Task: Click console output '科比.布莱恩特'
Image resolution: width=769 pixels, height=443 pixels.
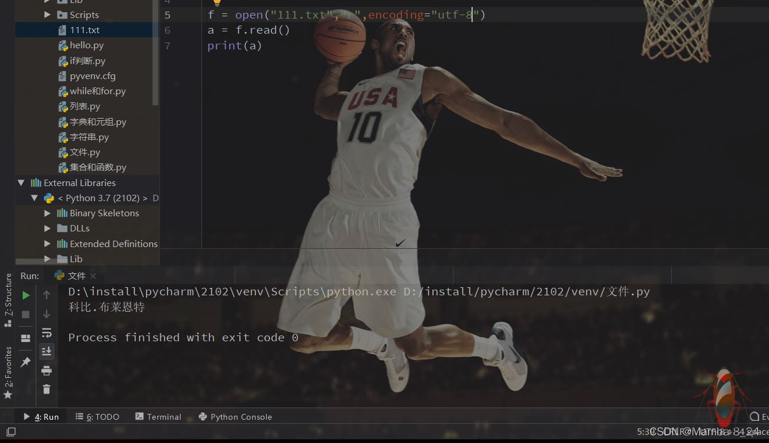Action: [x=106, y=307]
